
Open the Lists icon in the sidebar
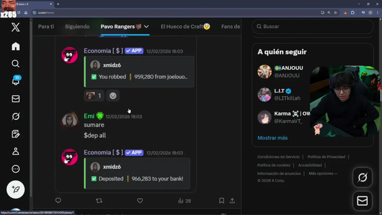pyautogui.click(x=16, y=134)
